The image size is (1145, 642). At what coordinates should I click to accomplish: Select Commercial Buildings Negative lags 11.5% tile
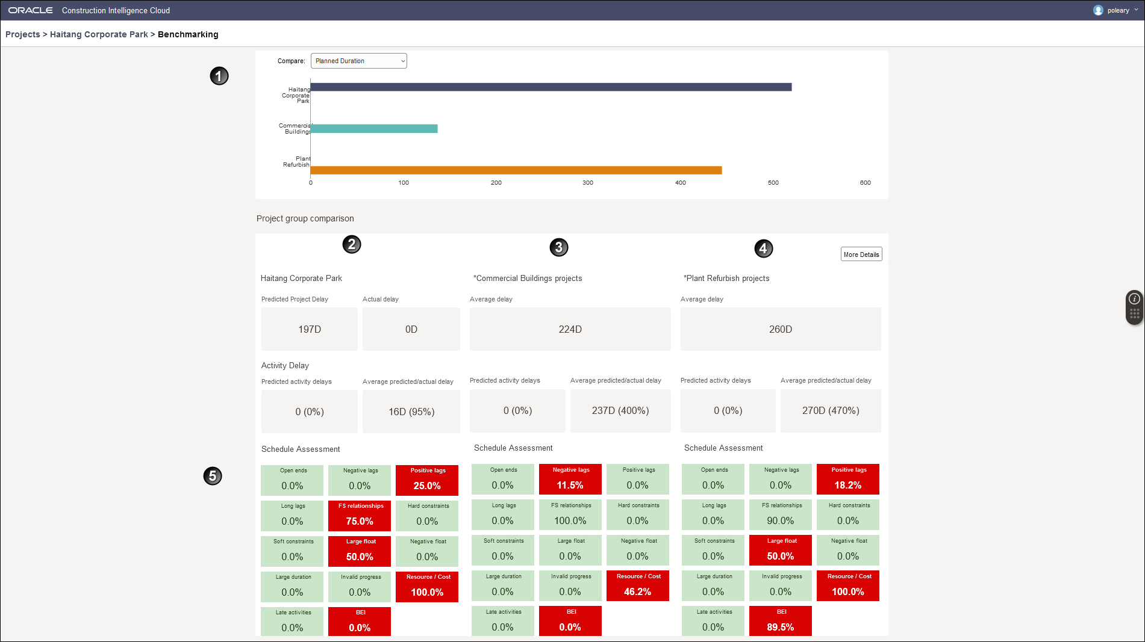570,480
